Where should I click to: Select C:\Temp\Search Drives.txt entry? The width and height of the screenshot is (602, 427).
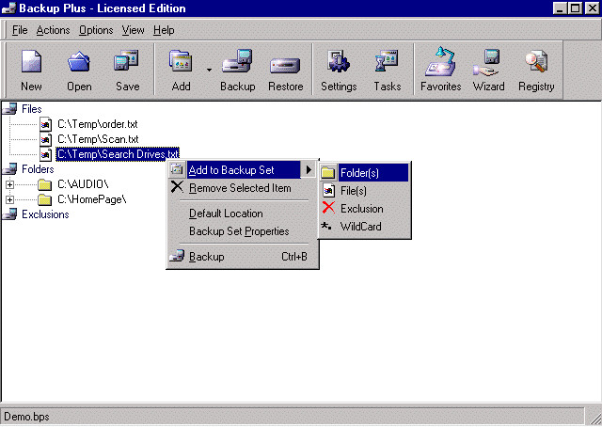click(118, 154)
